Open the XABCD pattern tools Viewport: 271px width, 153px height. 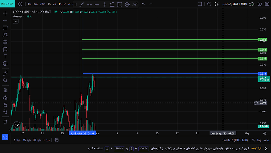coord(5,35)
